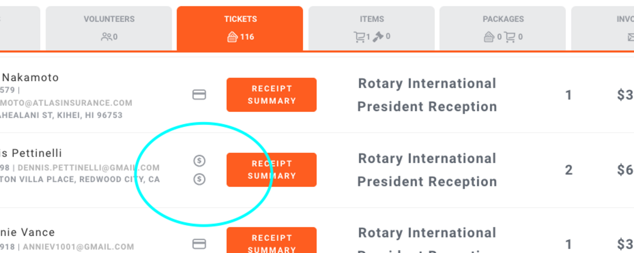Click the ticket icon showing 116
634x253 pixels.
(231, 37)
